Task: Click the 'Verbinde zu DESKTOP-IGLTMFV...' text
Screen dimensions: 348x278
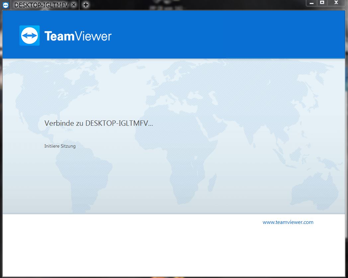Action: tap(99, 123)
